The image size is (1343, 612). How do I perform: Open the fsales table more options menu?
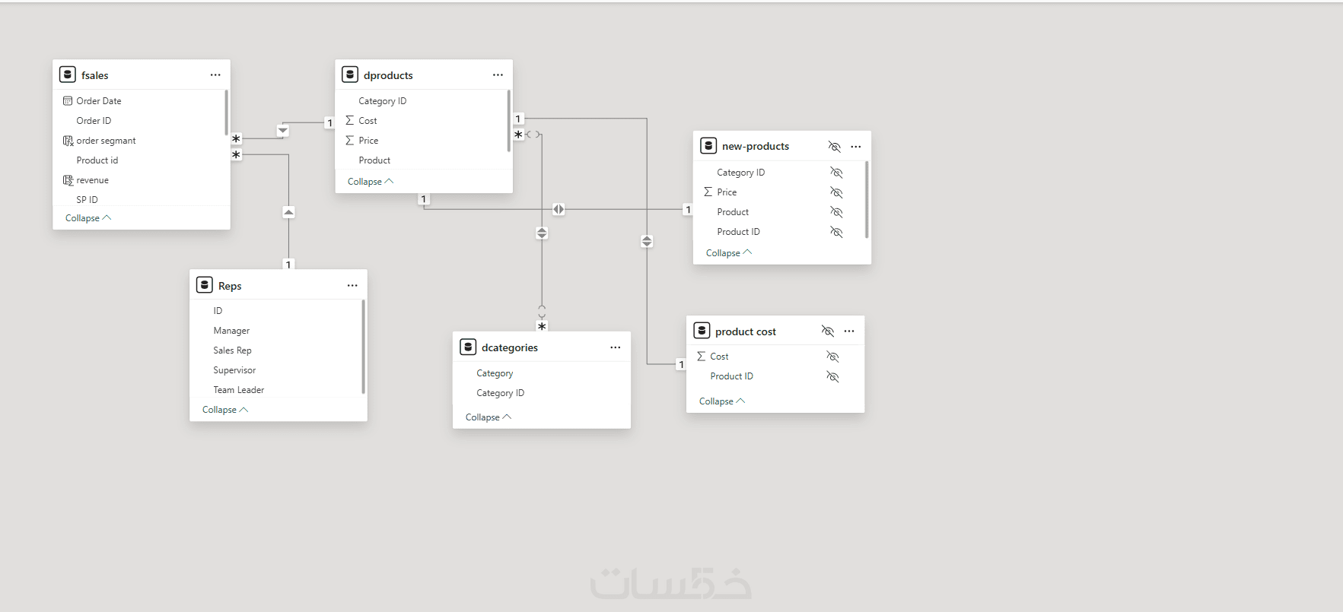(x=215, y=75)
